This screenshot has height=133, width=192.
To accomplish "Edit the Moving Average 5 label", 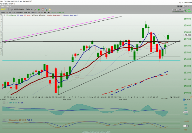I will [71, 15].
